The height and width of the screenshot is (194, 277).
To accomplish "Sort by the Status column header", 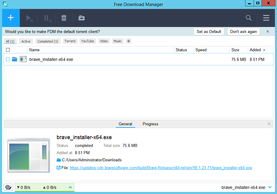I will [184, 50].
